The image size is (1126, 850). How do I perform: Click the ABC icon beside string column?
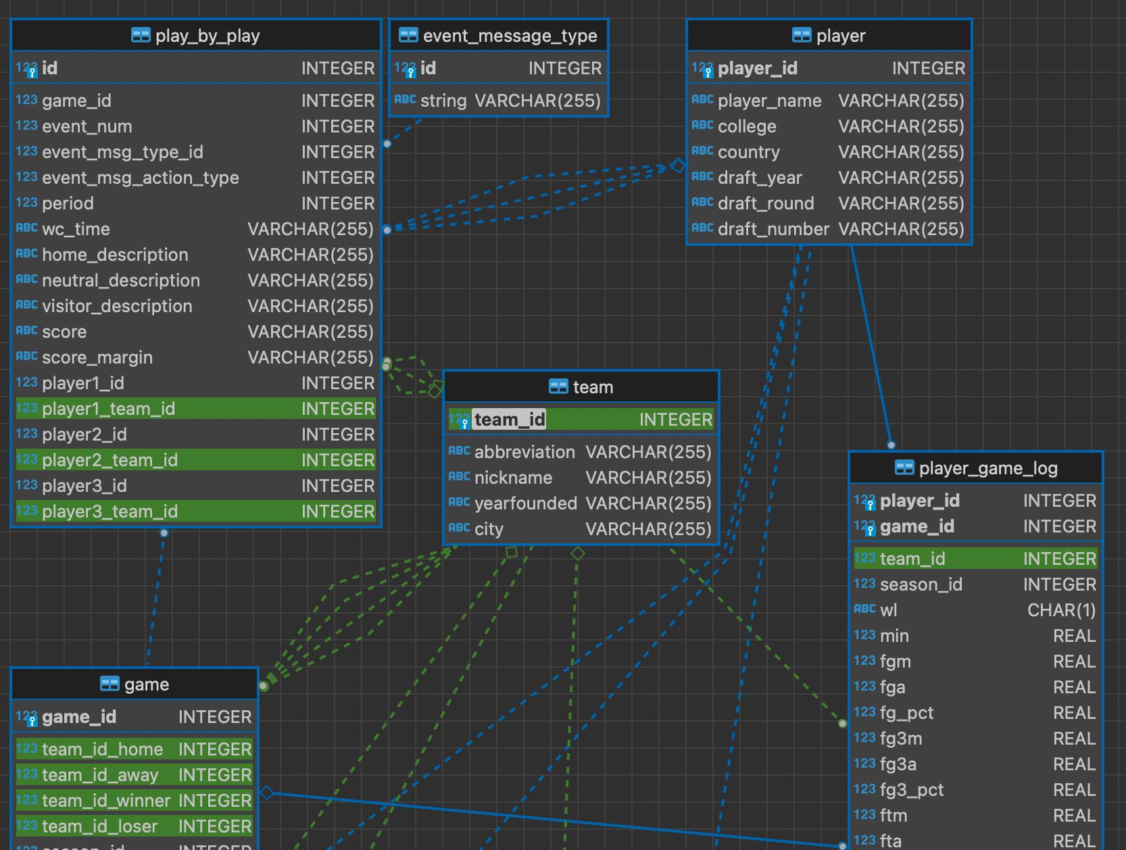406,100
